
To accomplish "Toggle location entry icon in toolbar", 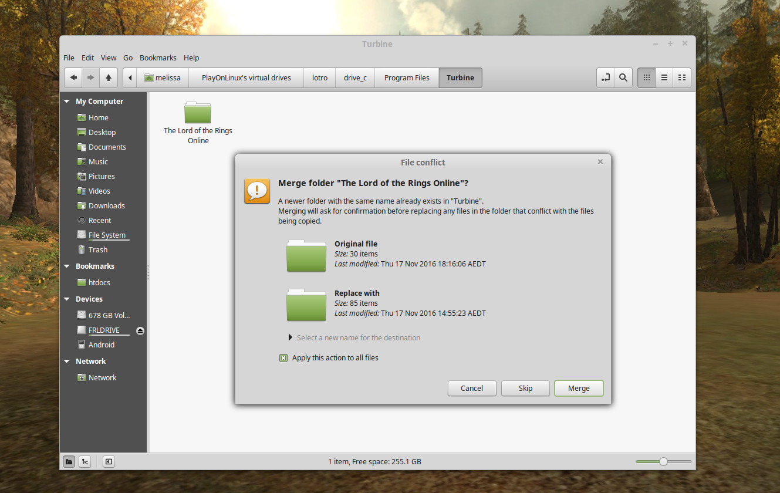I will (x=606, y=77).
